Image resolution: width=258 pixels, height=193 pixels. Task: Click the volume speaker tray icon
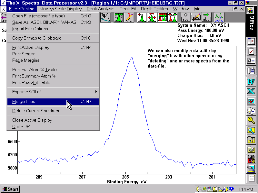198,189
